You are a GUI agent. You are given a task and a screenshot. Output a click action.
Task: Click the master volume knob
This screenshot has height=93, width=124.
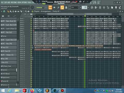click(32, 7)
